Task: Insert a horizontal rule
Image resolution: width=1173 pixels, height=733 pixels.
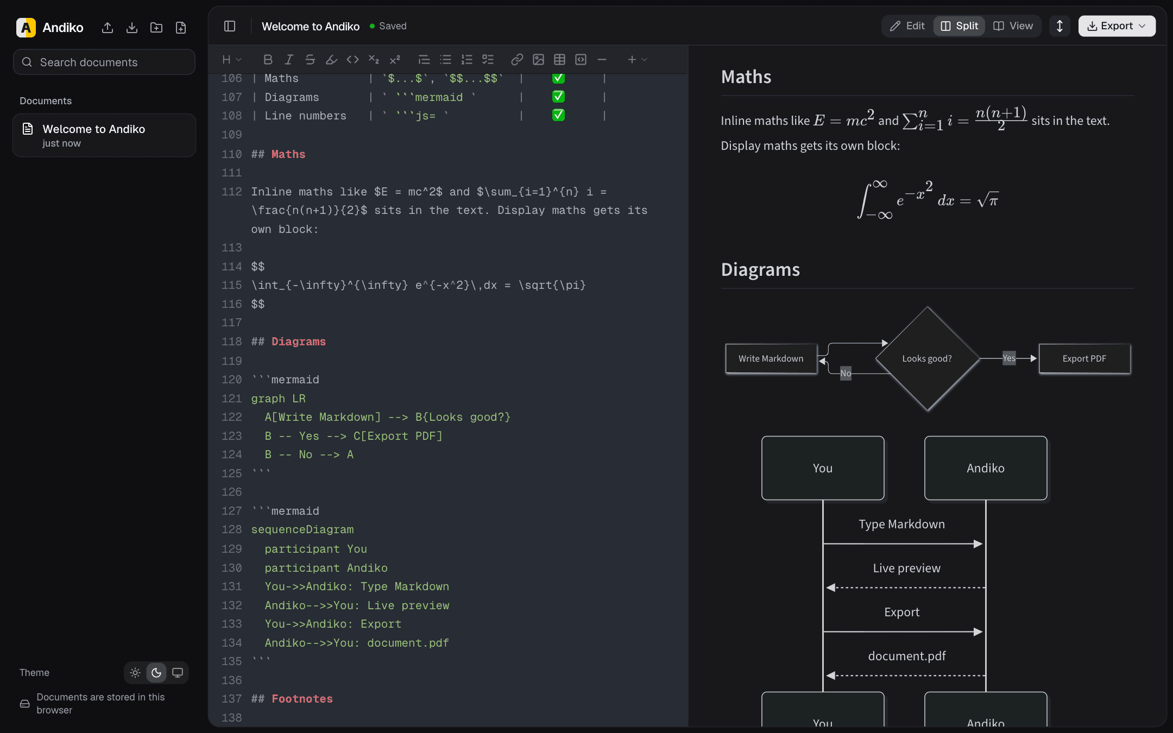Action: coord(602,60)
